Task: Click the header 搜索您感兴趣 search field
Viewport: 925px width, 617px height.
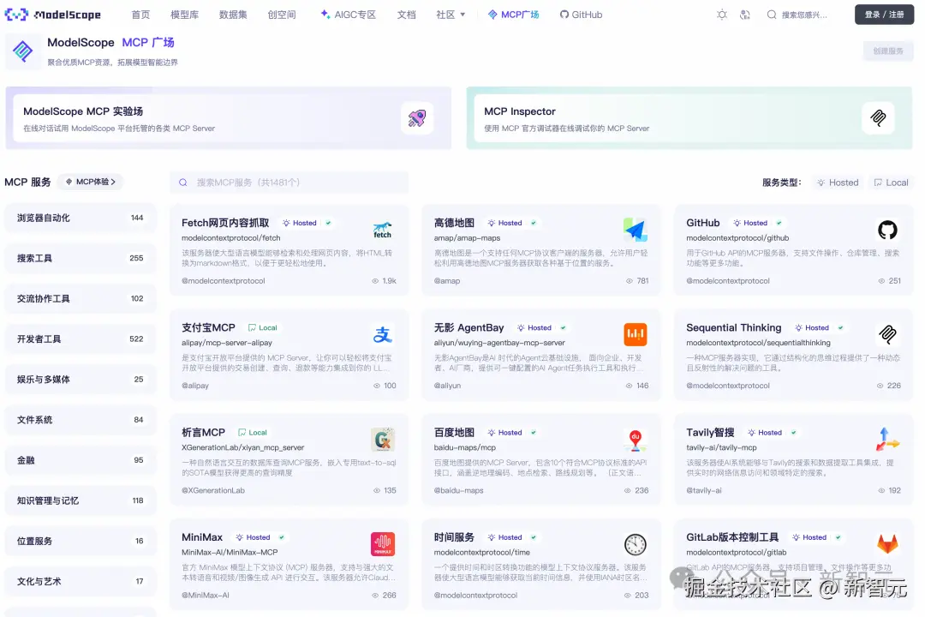Action: (x=805, y=15)
